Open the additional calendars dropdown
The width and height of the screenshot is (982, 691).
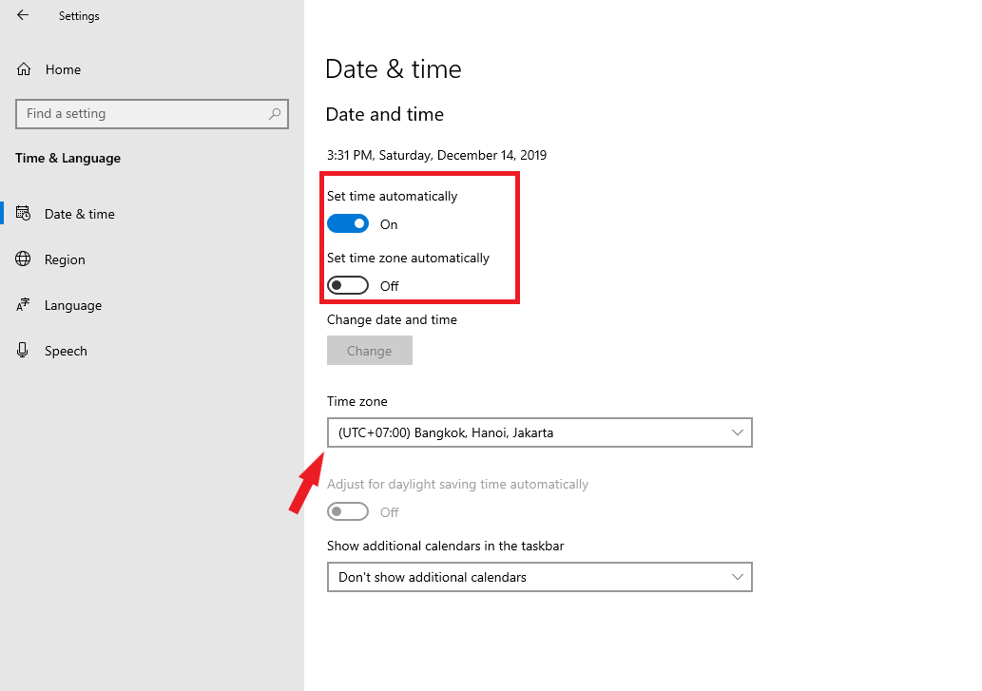(x=539, y=577)
